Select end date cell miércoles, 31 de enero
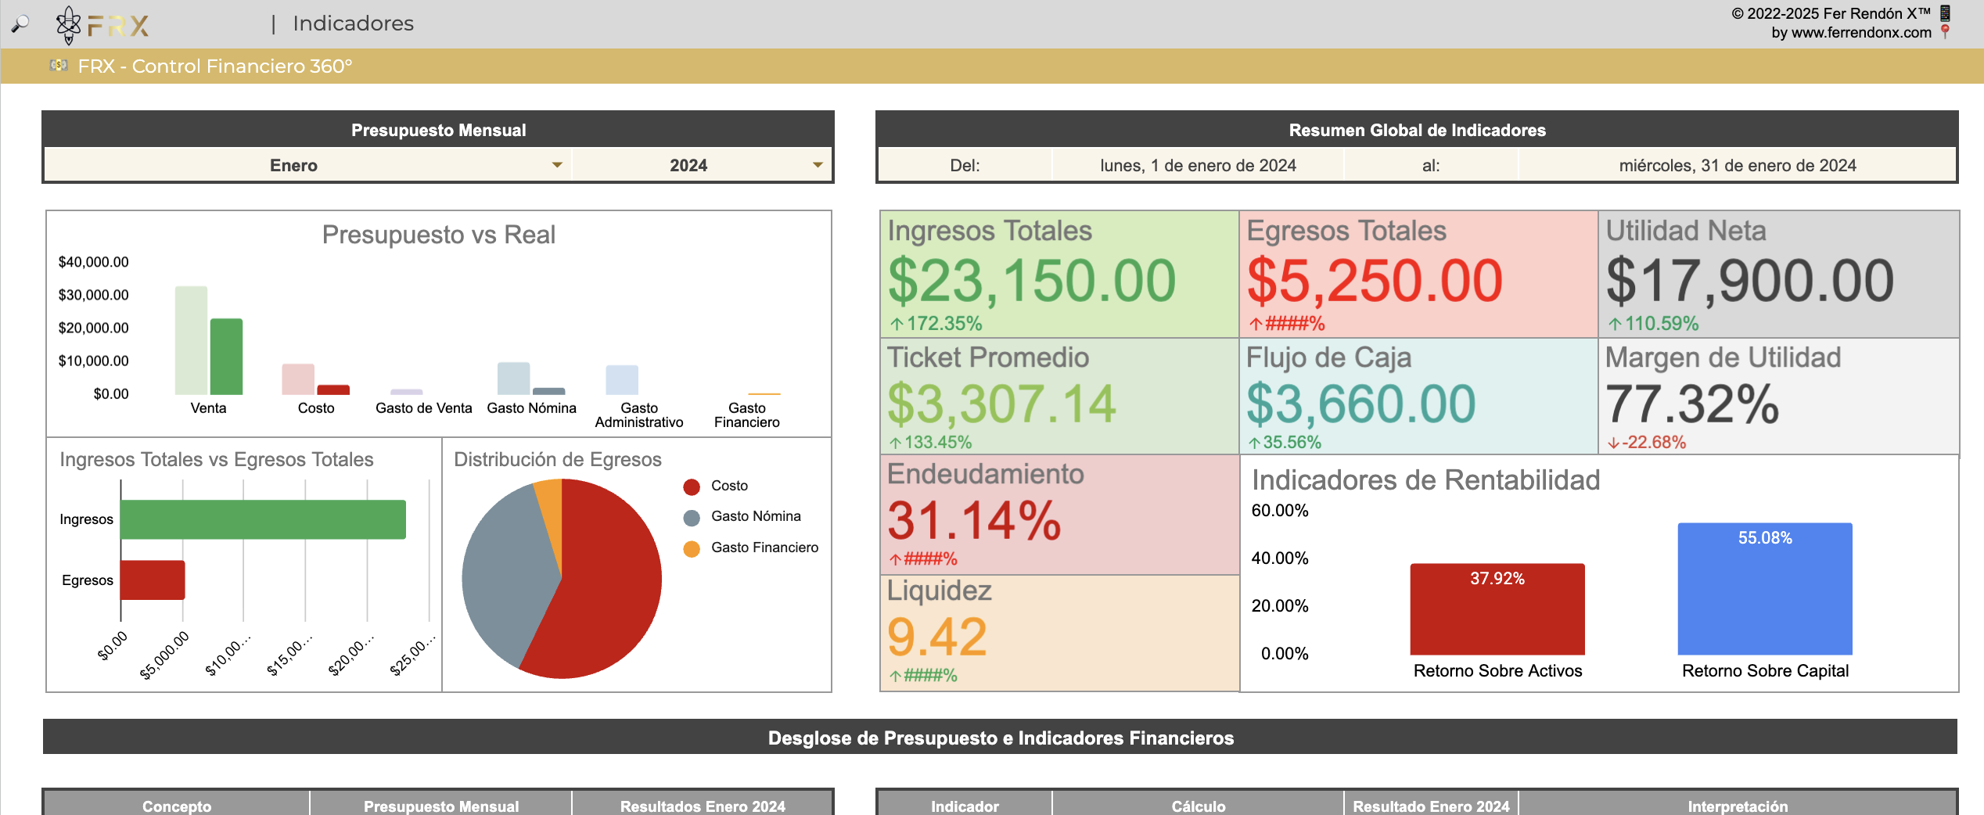Viewport: 1984px width, 815px height. (1737, 165)
